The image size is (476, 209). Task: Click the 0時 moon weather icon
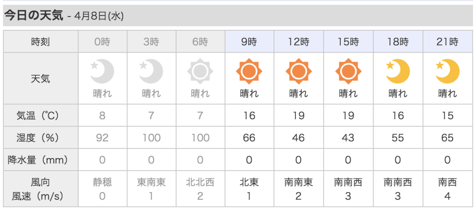(102, 72)
